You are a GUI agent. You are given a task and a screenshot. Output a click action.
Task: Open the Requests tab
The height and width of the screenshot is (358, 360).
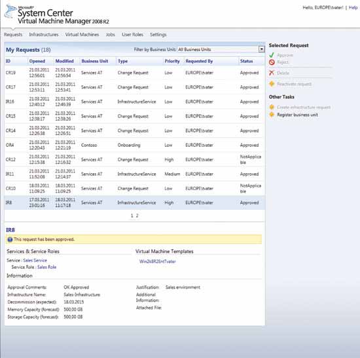[13, 35]
